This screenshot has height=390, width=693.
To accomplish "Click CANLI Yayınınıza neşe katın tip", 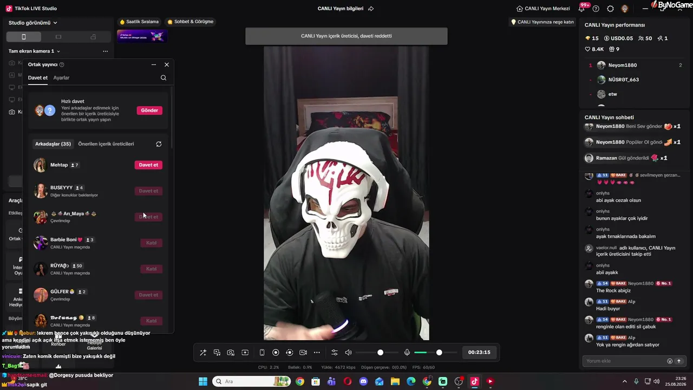I will pyautogui.click(x=542, y=22).
